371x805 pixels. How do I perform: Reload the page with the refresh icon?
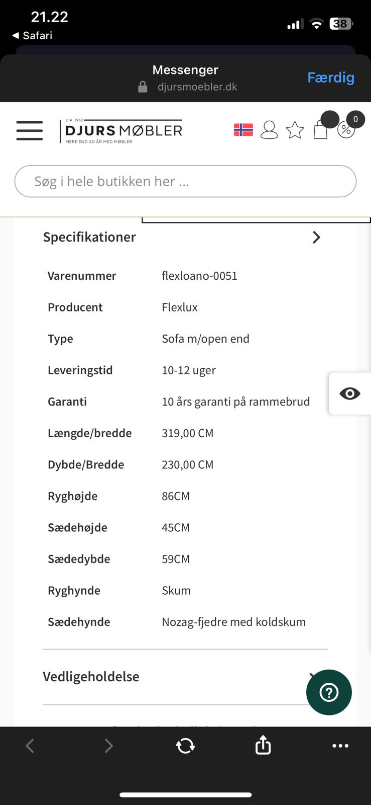click(x=185, y=746)
